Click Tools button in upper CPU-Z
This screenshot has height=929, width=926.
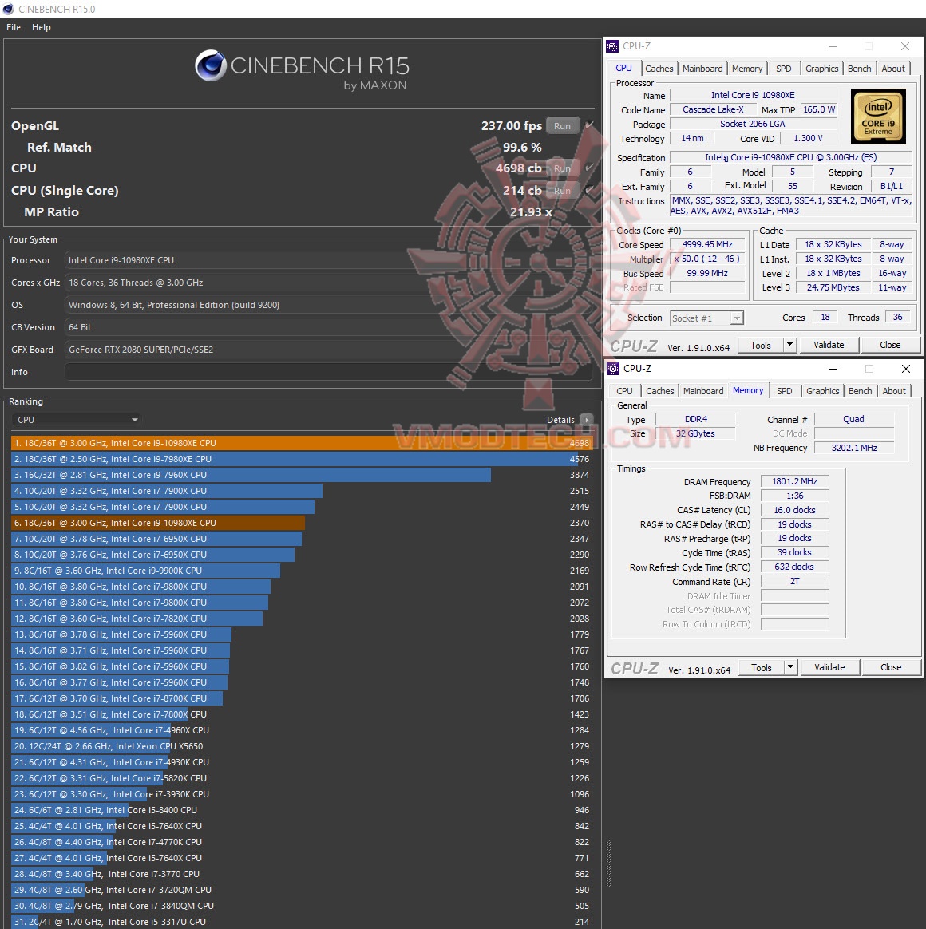pos(761,345)
